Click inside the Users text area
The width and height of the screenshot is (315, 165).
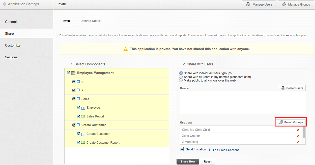(242, 102)
